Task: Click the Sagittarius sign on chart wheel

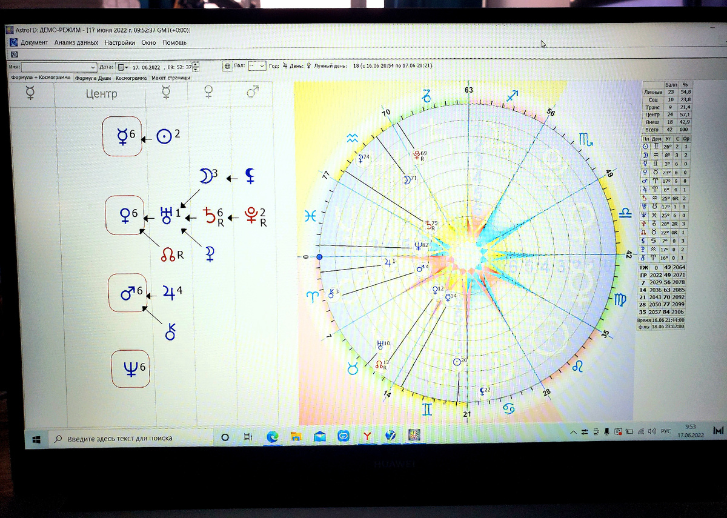Action: (513, 95)
